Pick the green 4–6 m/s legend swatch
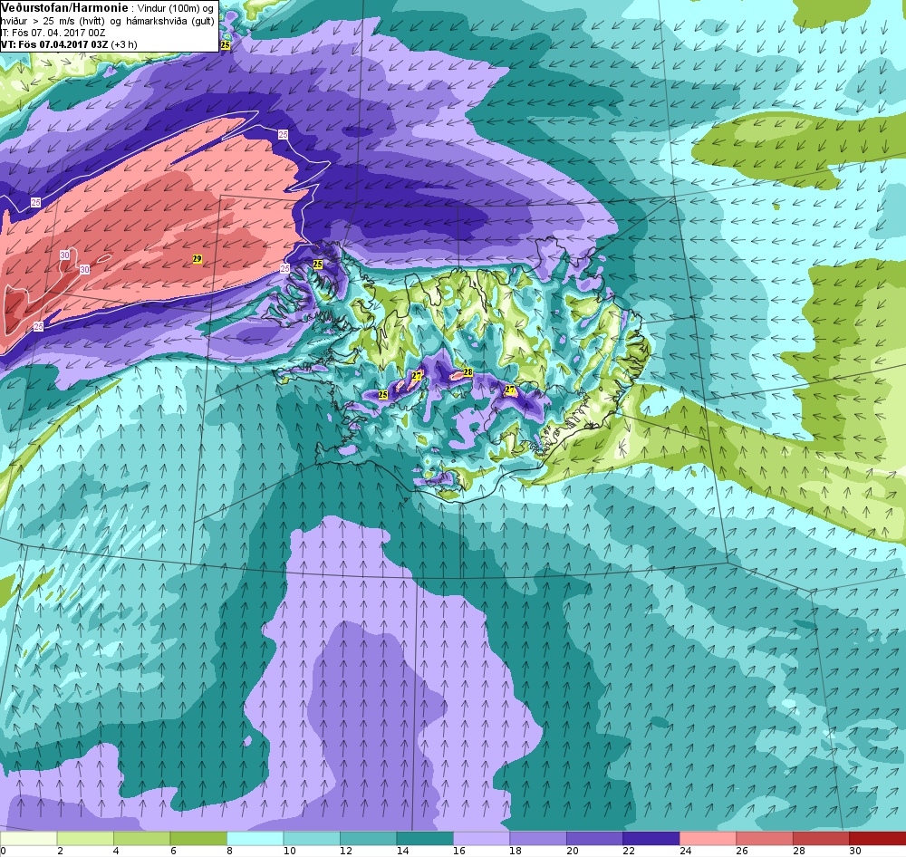This screenshot has height=857, width=906. [x=141, y=838]
